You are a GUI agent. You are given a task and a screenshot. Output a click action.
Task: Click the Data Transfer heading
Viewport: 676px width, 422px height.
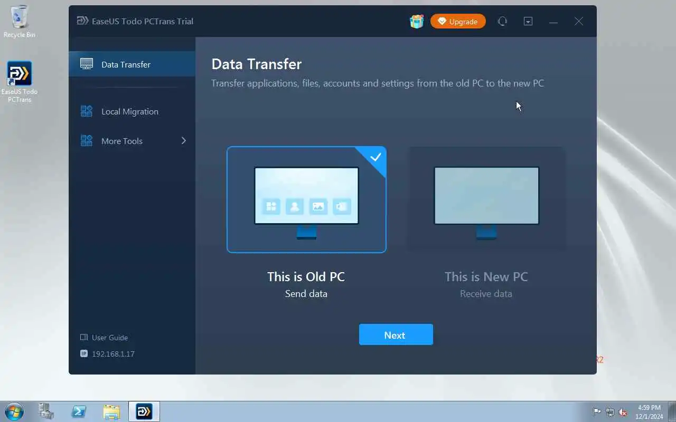coord(257,64)
